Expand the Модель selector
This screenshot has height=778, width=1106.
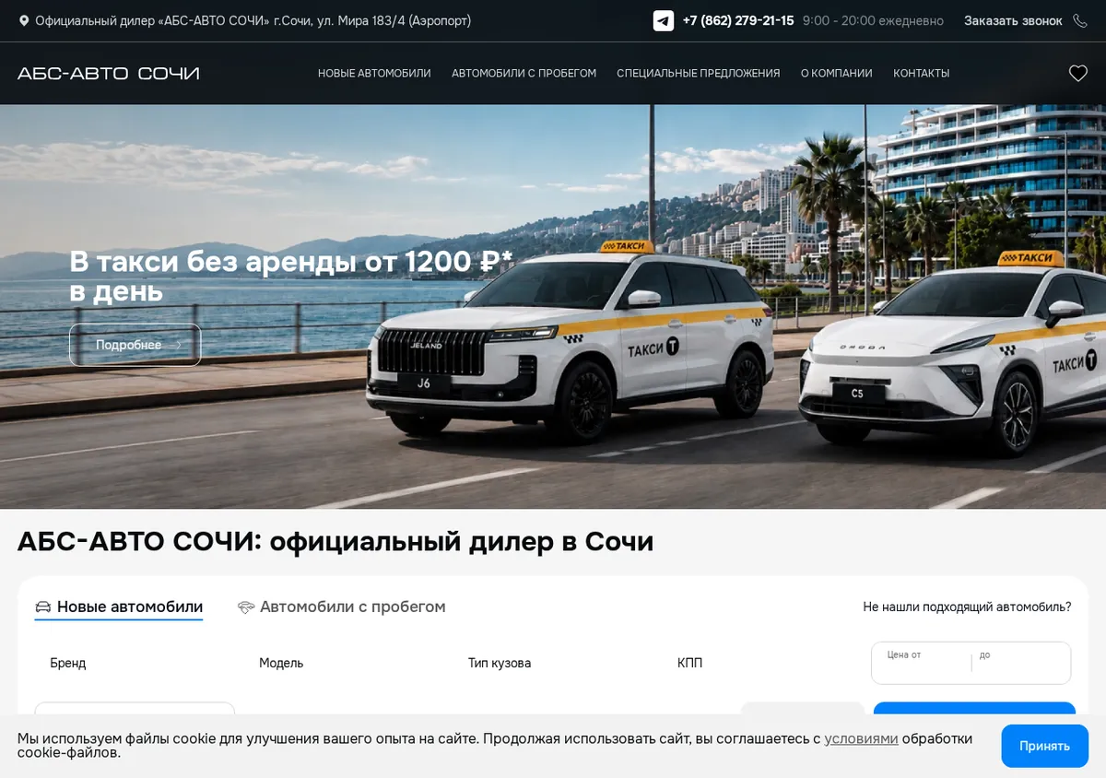coord(344,663)
